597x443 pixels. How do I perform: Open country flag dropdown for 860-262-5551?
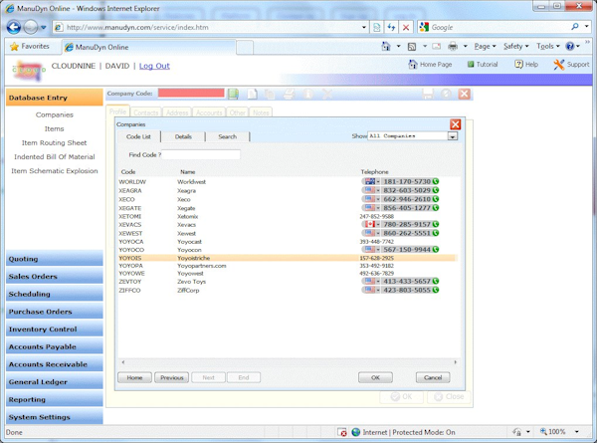372,233
